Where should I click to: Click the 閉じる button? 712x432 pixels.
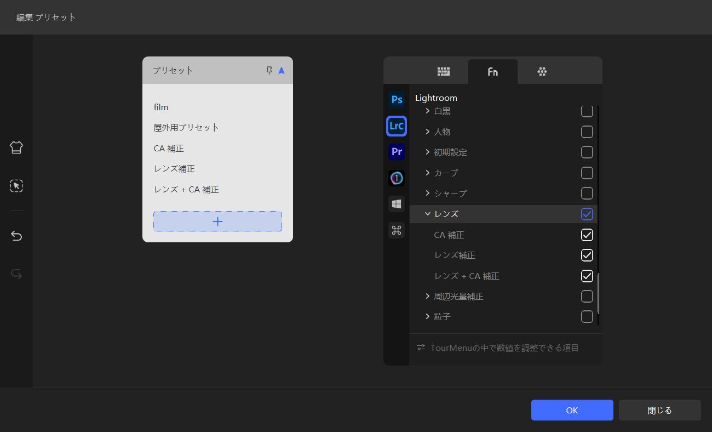pyautogui.click(x=659, y=410)
